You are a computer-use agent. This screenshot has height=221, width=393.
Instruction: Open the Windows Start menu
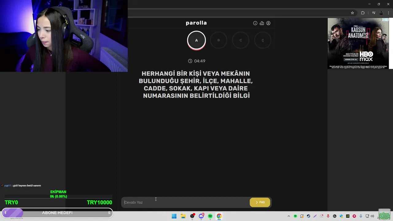tap(174, 216)
